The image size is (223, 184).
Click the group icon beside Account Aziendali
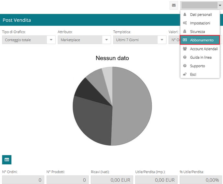click(x=185, y=49)
